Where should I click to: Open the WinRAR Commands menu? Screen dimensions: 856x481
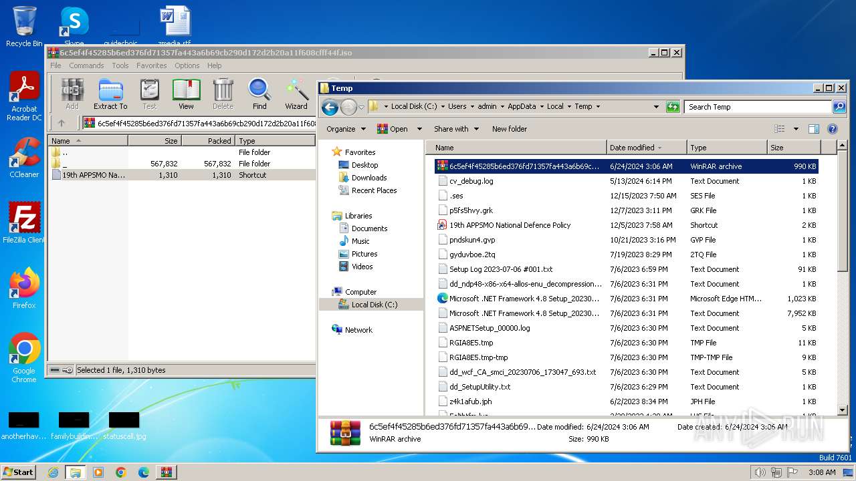[86, 65]
